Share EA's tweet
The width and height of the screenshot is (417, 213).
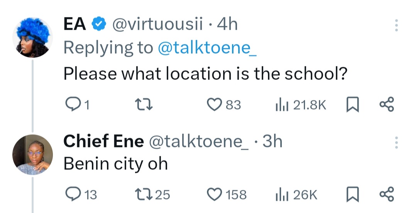pyautogui.click(x=386, y=105)
